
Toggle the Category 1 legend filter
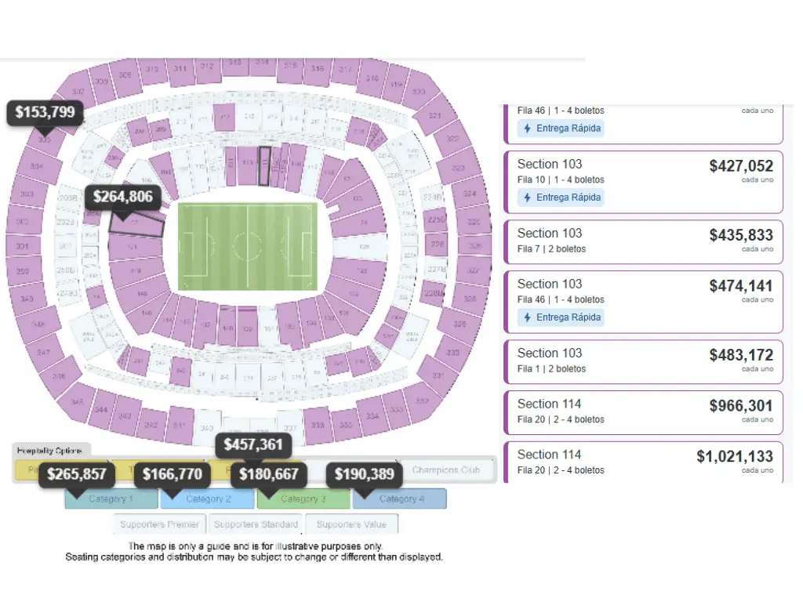(x=111, y=499)
